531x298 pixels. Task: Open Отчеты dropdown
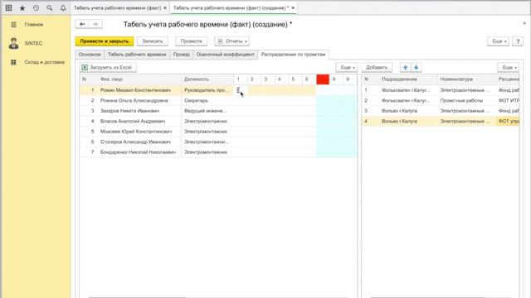click(x=232, y=41)
